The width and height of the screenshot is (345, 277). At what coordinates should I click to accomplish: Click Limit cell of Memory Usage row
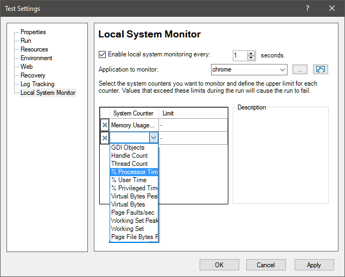(x=193, y=125)
